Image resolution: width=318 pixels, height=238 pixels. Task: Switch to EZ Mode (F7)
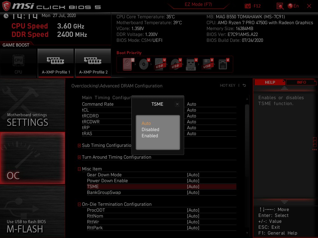click(x=198, y=4)
